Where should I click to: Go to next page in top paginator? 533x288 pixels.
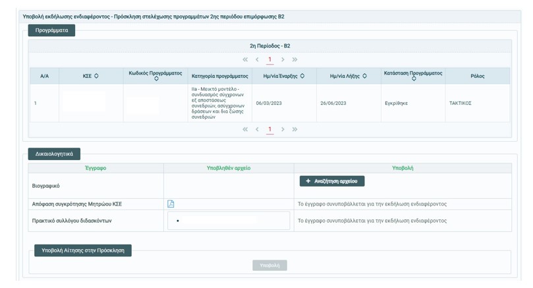[283, 60]
